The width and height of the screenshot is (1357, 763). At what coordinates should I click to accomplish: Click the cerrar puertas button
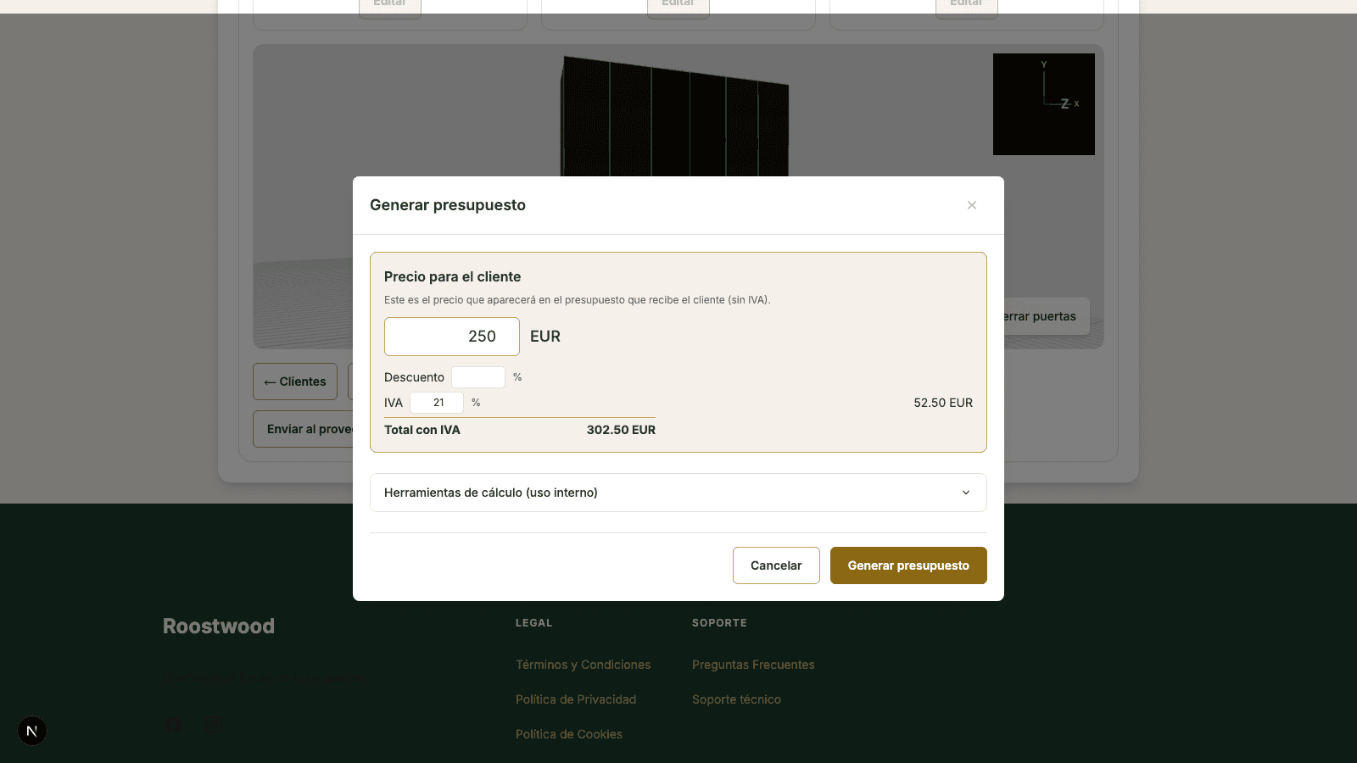(1047, 316)
